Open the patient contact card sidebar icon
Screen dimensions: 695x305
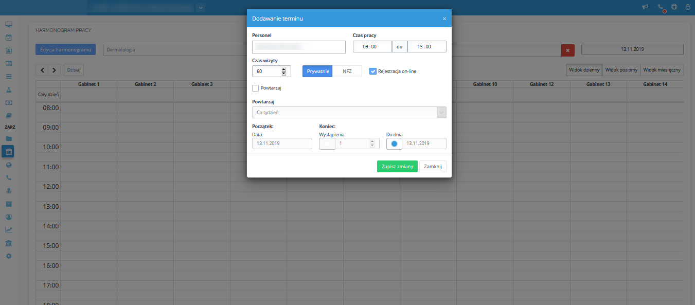point(8,50)
